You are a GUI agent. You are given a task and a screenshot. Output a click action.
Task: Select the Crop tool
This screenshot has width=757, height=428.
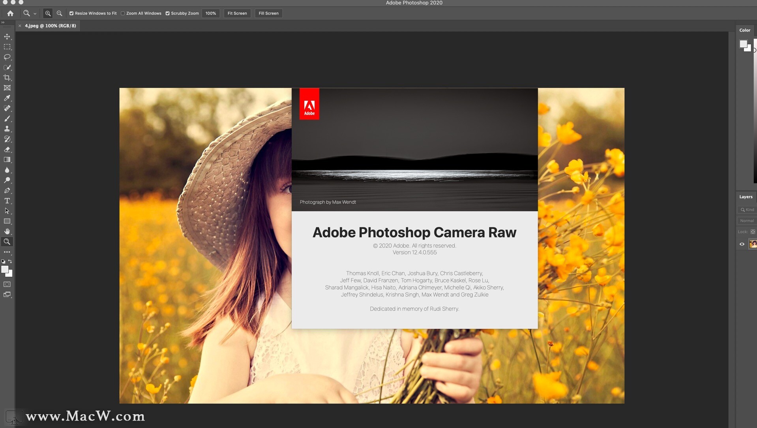pyautogui.click(x=7, y=78)
